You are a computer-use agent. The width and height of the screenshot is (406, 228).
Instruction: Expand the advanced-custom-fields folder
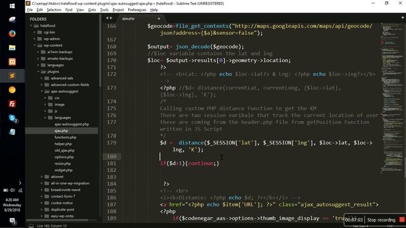42,85
